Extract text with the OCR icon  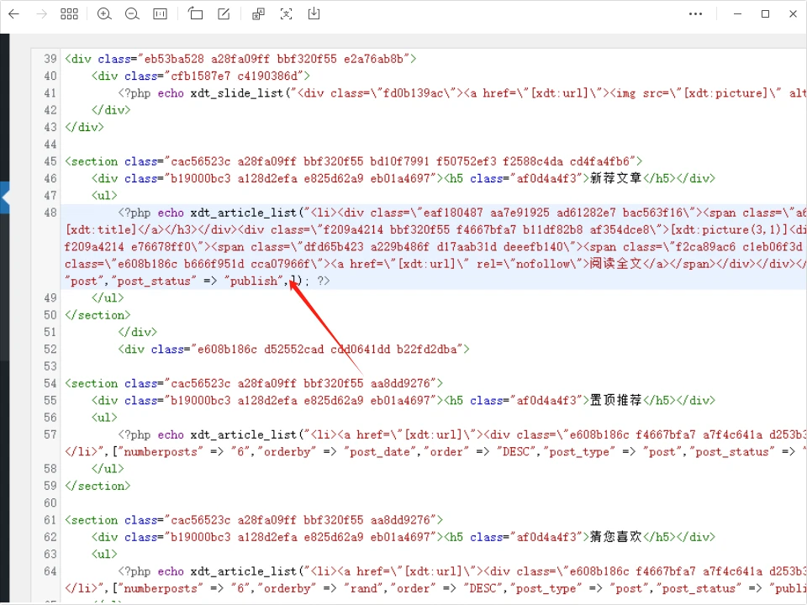pos(286,13)
